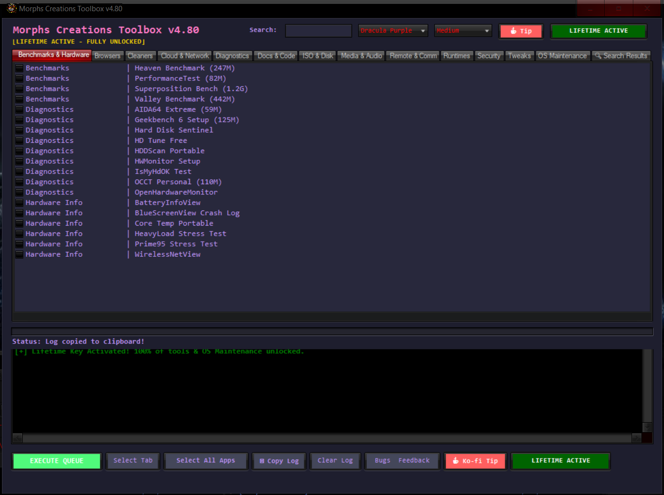Image resolution: width=664 pixels, height=495 pixels.
Task: Click the Select All Apps button
Action: [206, 460]
